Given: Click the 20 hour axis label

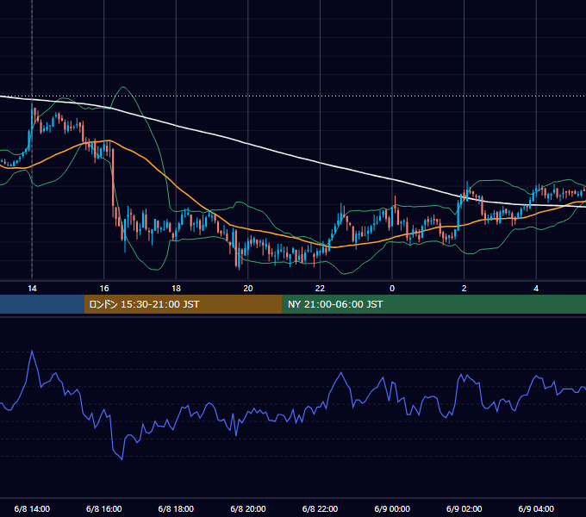Looking at the screenshot, I should pos(248,289).
